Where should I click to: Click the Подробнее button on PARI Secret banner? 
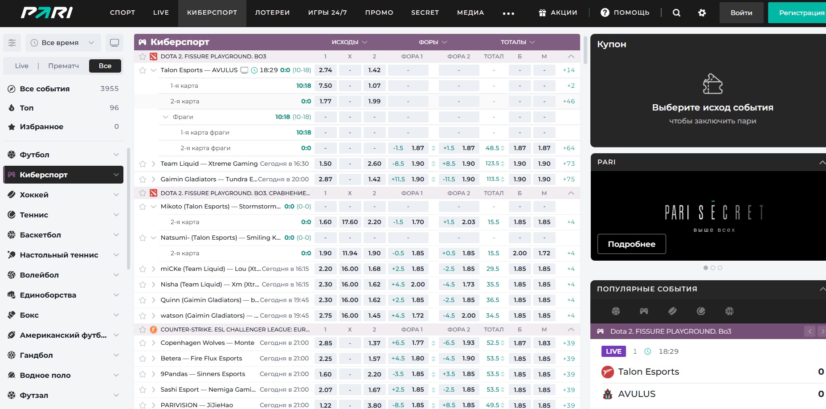click(x=631, y=244)
